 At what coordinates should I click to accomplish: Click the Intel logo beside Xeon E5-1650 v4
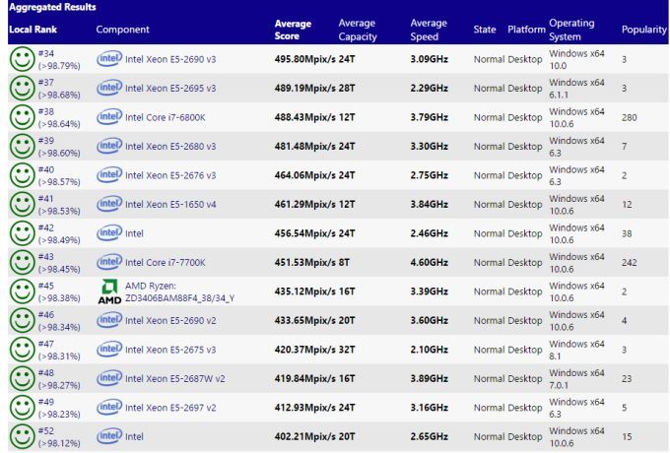109,204
